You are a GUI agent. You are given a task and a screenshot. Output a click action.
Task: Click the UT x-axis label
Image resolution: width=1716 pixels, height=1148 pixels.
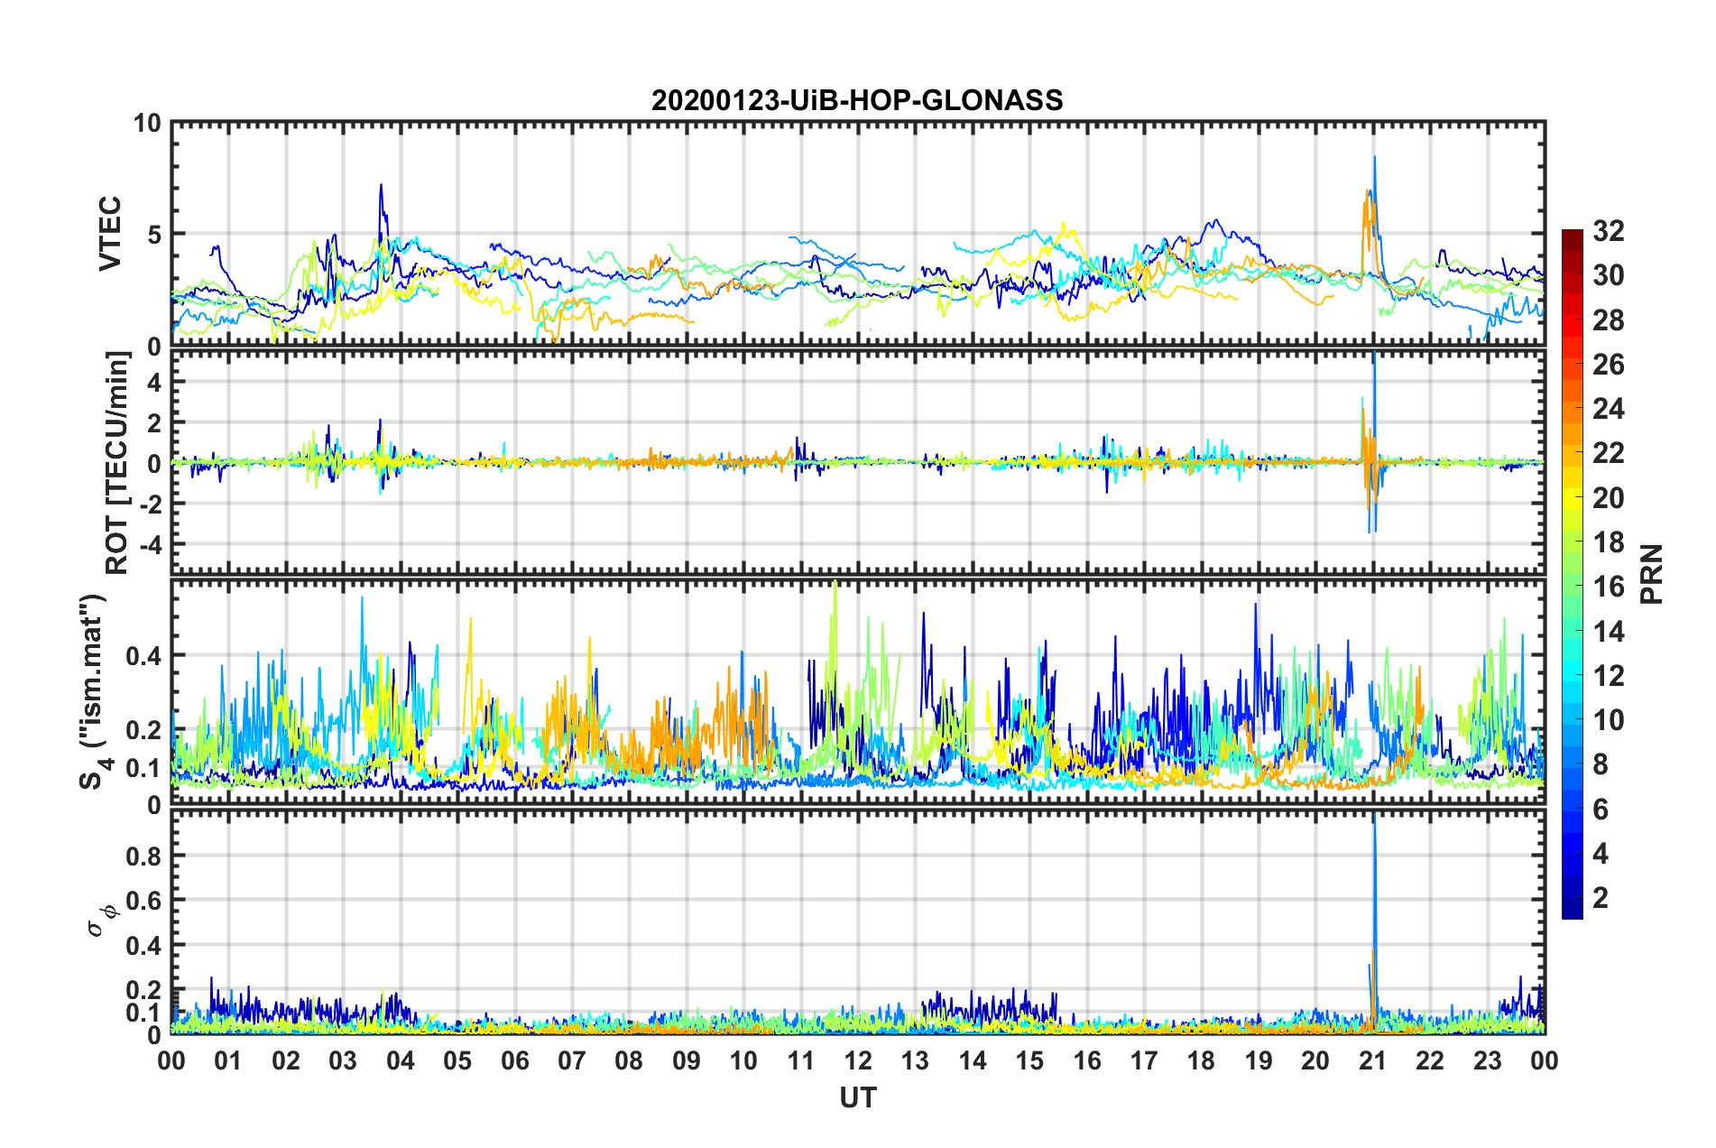pos(857,1097)
